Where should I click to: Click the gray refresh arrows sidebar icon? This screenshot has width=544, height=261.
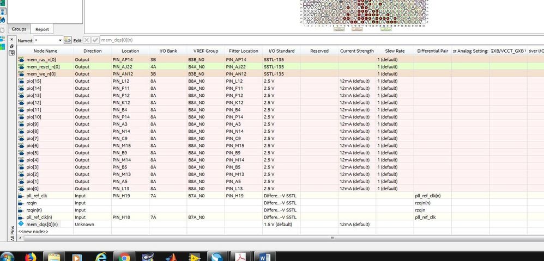tap(2, 30)
